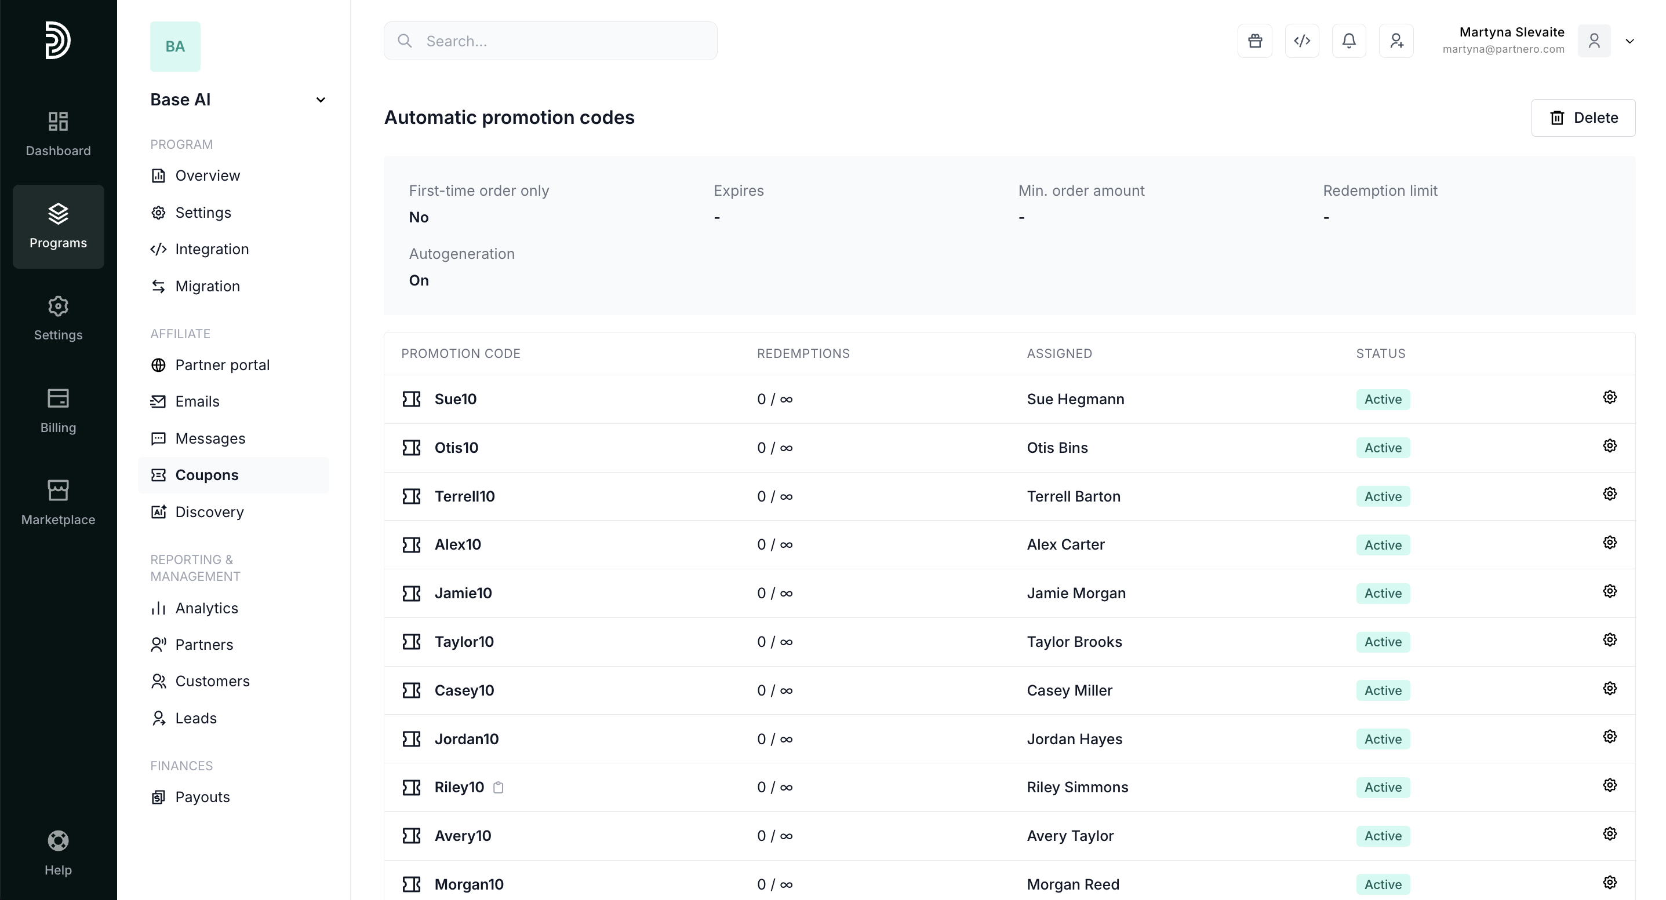This screenshot has height=900, width=1666.
Task: Open the code embed icon in header
Action: pos(1302,41)
